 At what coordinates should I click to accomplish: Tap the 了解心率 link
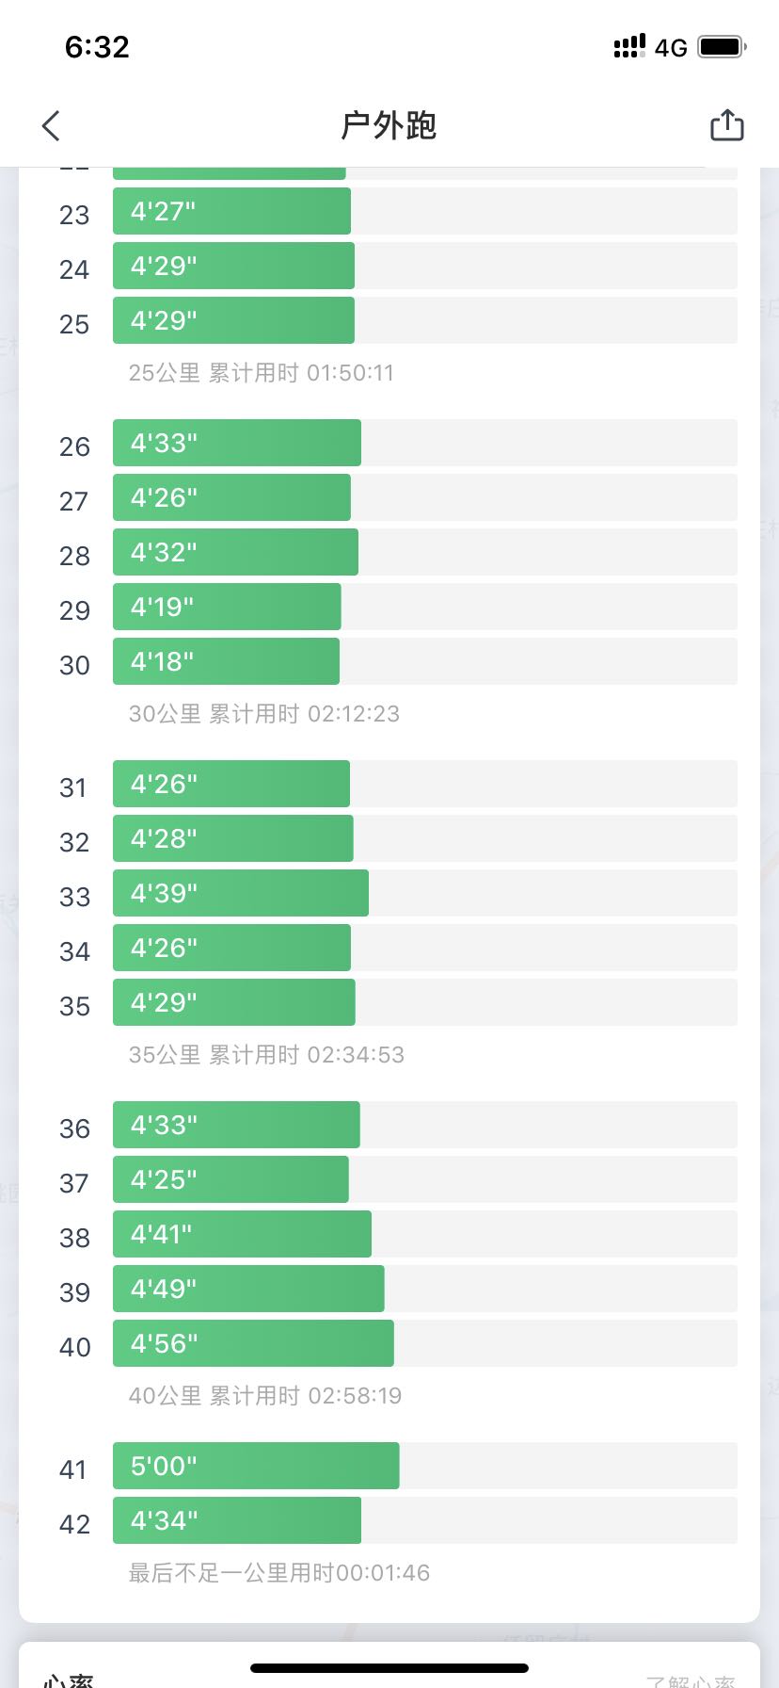click(691, 1680)
